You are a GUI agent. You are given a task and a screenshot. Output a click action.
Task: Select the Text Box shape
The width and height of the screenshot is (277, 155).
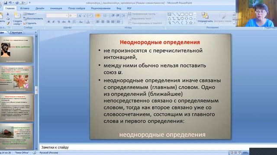169,14
